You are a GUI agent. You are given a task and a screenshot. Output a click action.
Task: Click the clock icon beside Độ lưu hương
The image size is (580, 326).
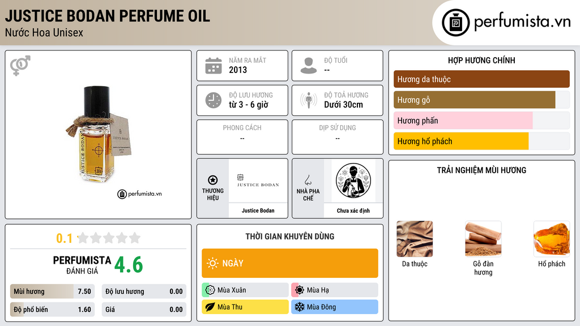pos(214,100)
